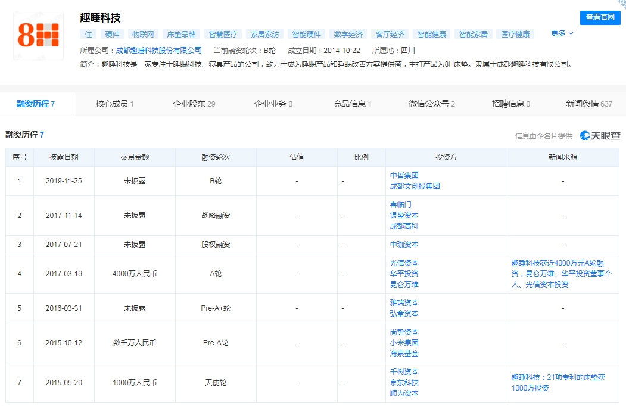Viewport: 626px width, 406px height.
Task: Select the 床垫品牌 tag
Action: click(x=181, y=35)
